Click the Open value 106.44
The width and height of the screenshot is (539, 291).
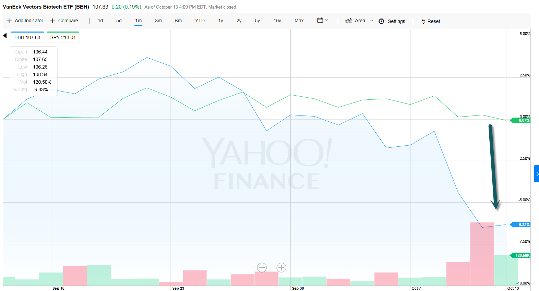[40, 52]
